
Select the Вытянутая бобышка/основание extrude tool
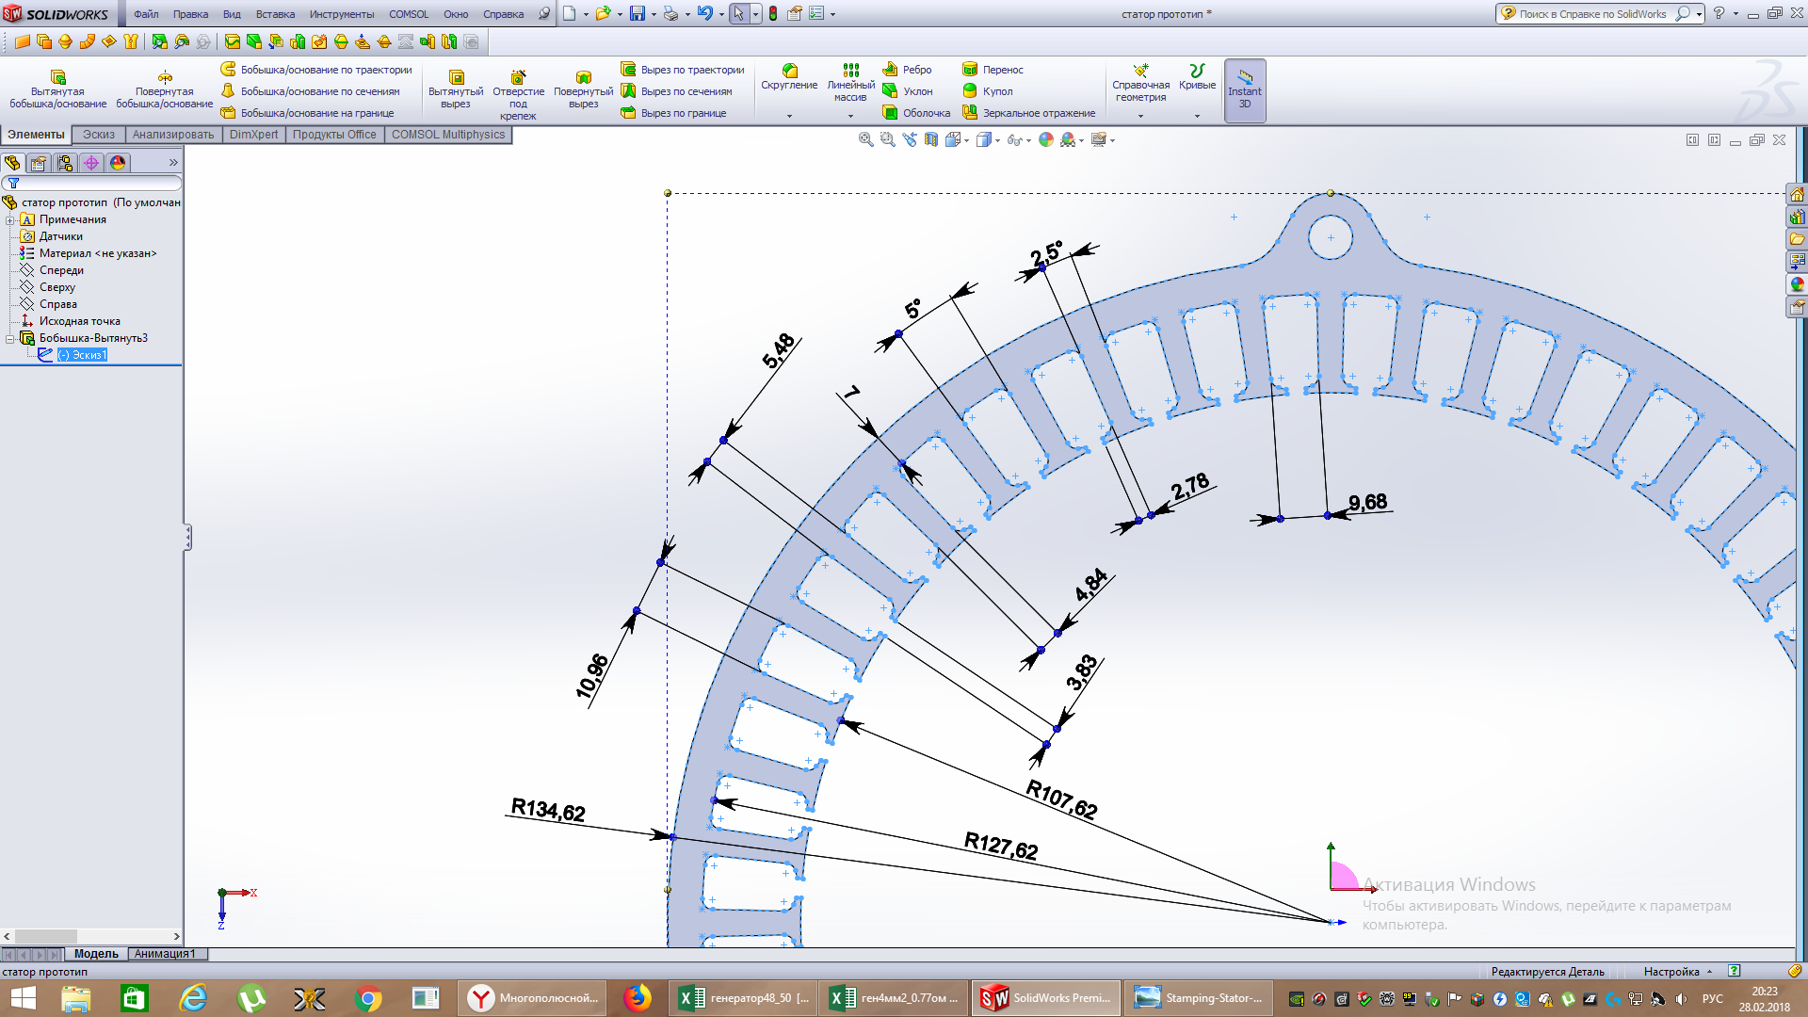click(57, 89)
